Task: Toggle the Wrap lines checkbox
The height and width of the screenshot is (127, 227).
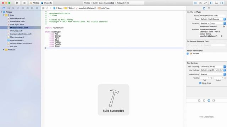Action: (200, 83)
